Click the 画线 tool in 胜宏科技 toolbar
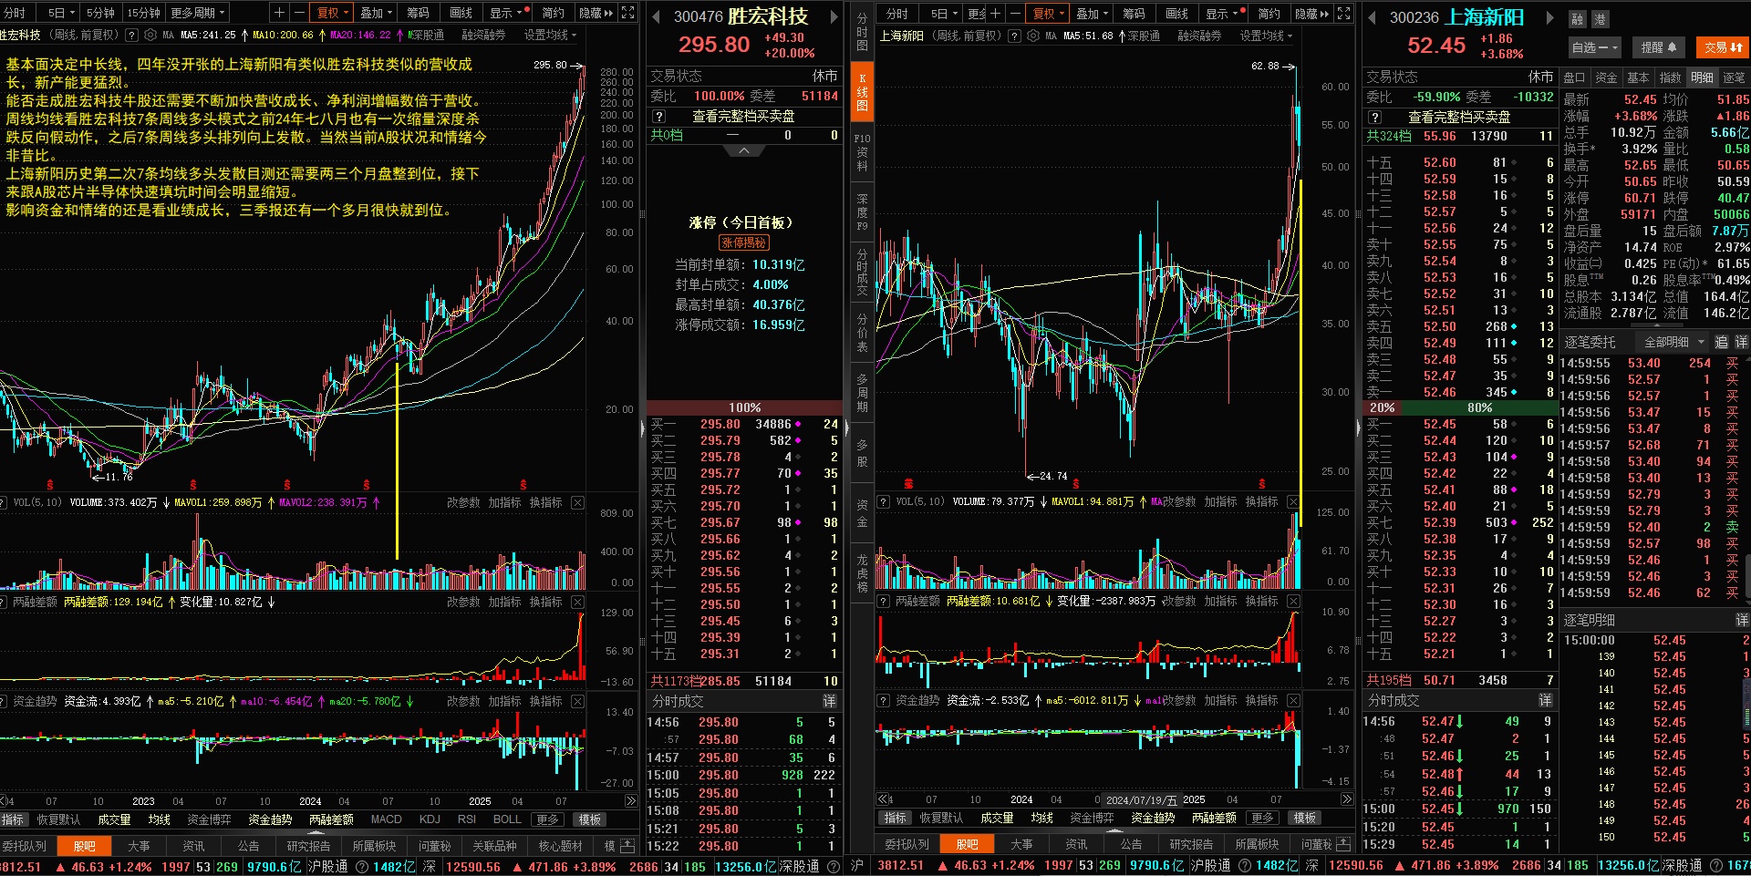 click(x=461, y=13)
